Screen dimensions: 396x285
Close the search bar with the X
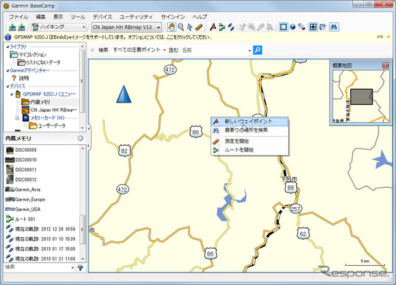[92, 50]
